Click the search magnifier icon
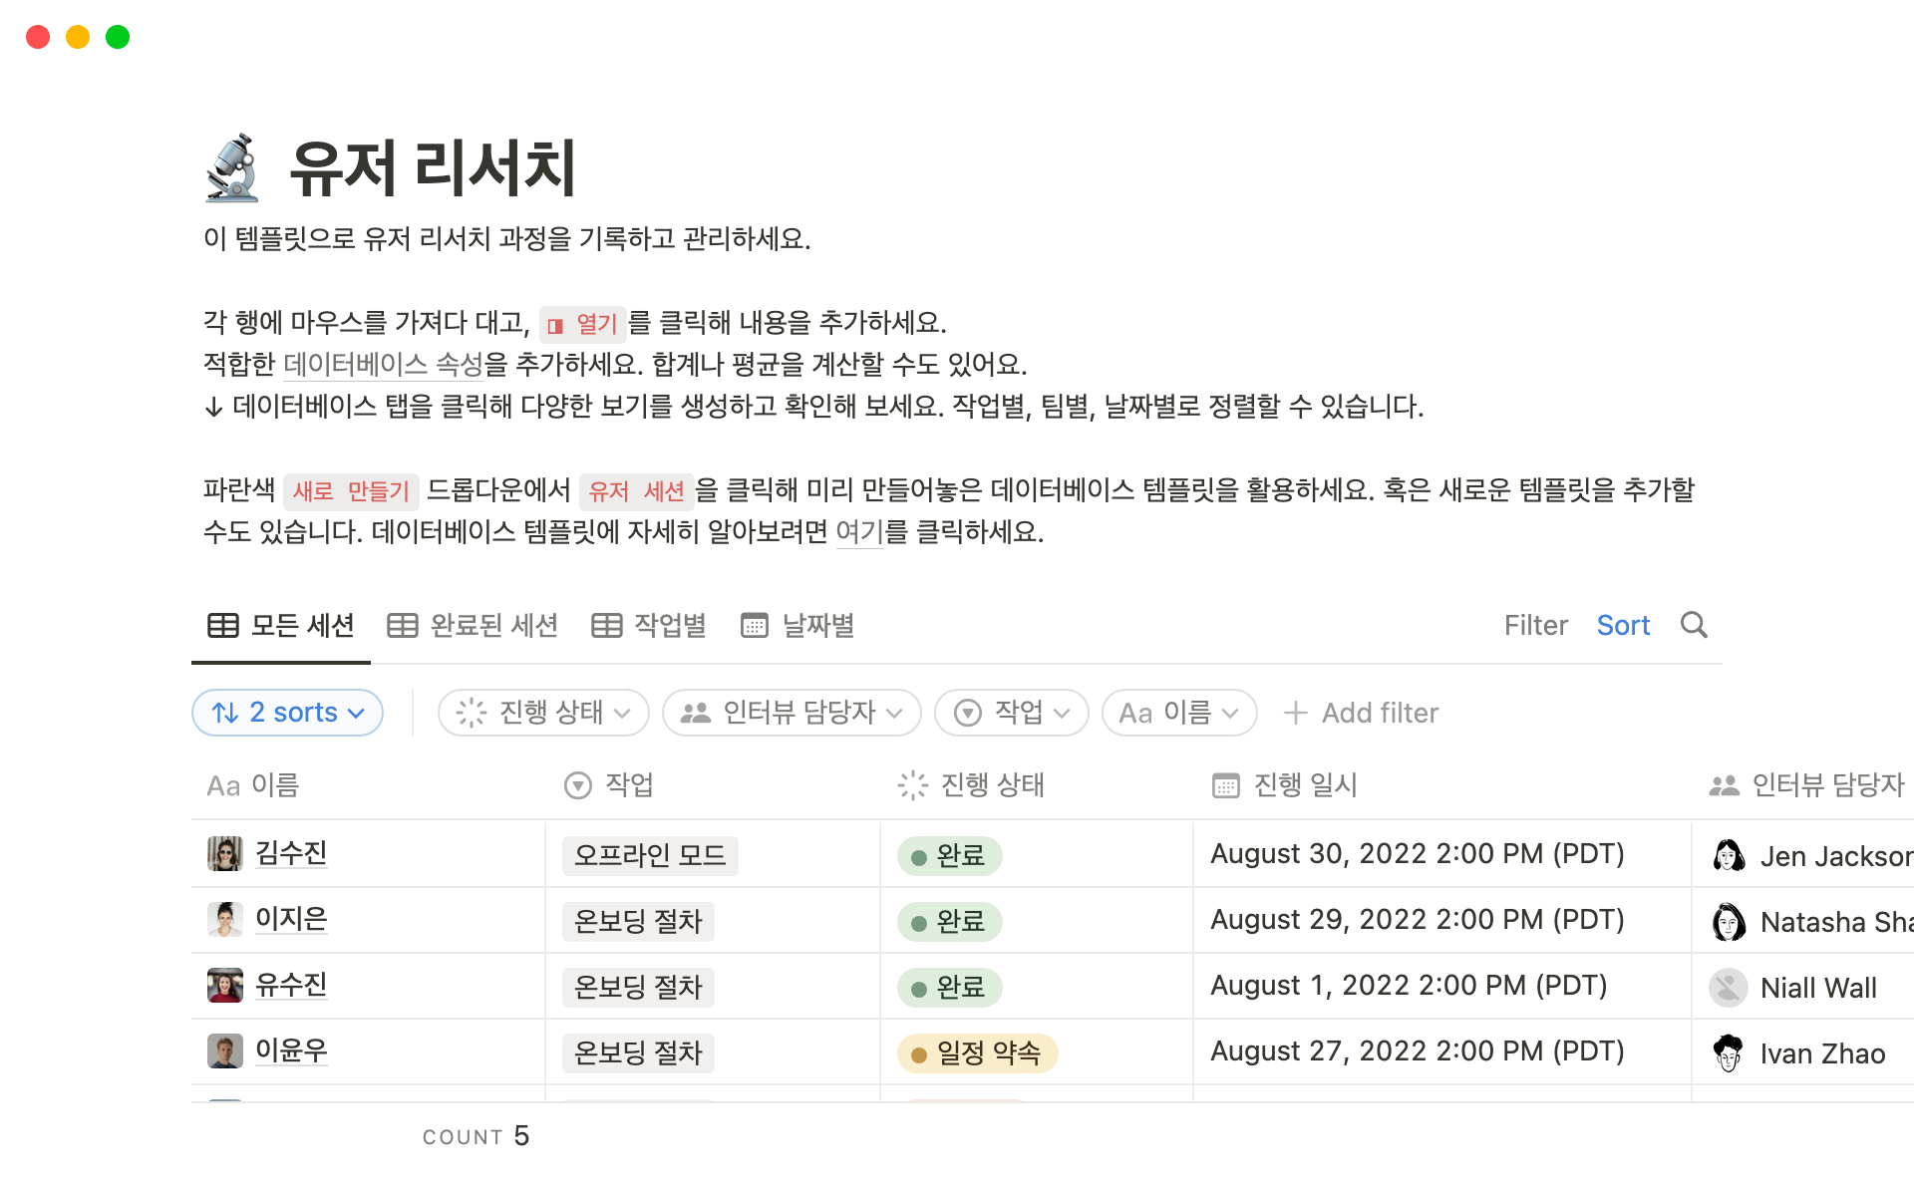Viewport: 1914px width, 1196px height. 1694,625
